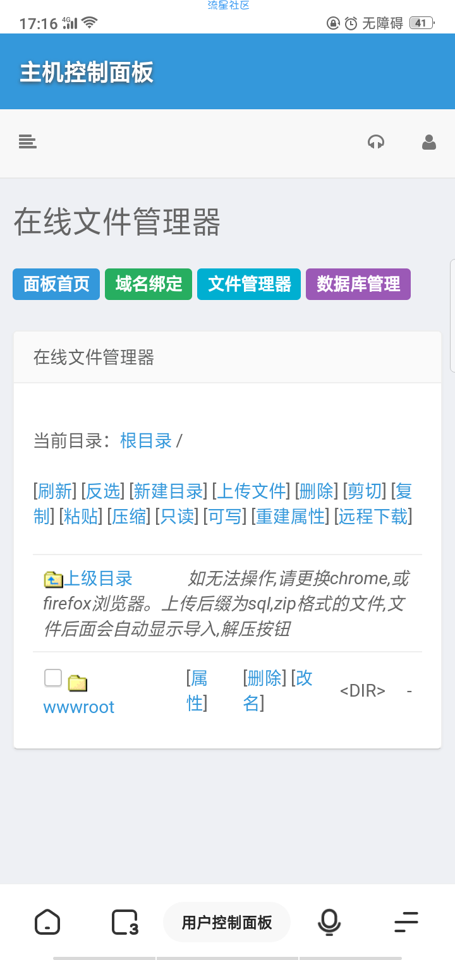The width and height of the screenshot is (455, 960).
Task: Tap the browser home icon
Action: [47, 922]
